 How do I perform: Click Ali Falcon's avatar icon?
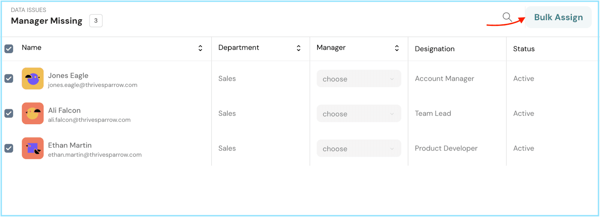click(x=33, y=113)
